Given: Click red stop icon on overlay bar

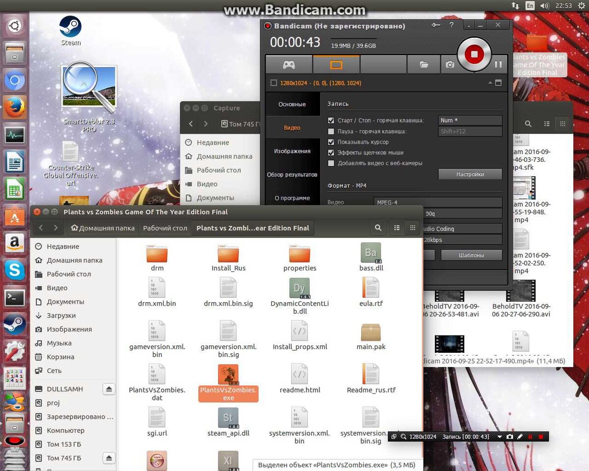Looking at the screenshot, I should [x=541, y=437].
